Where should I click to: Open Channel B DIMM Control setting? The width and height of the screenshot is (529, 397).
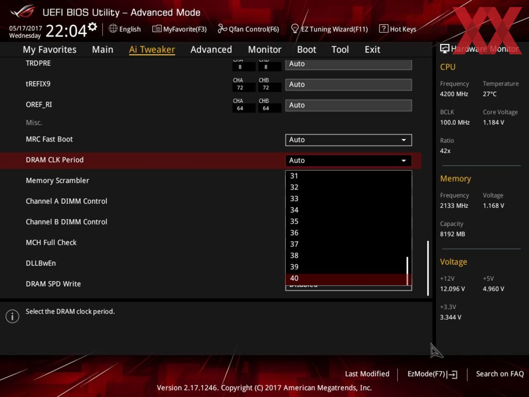click(x=66, y=222)
